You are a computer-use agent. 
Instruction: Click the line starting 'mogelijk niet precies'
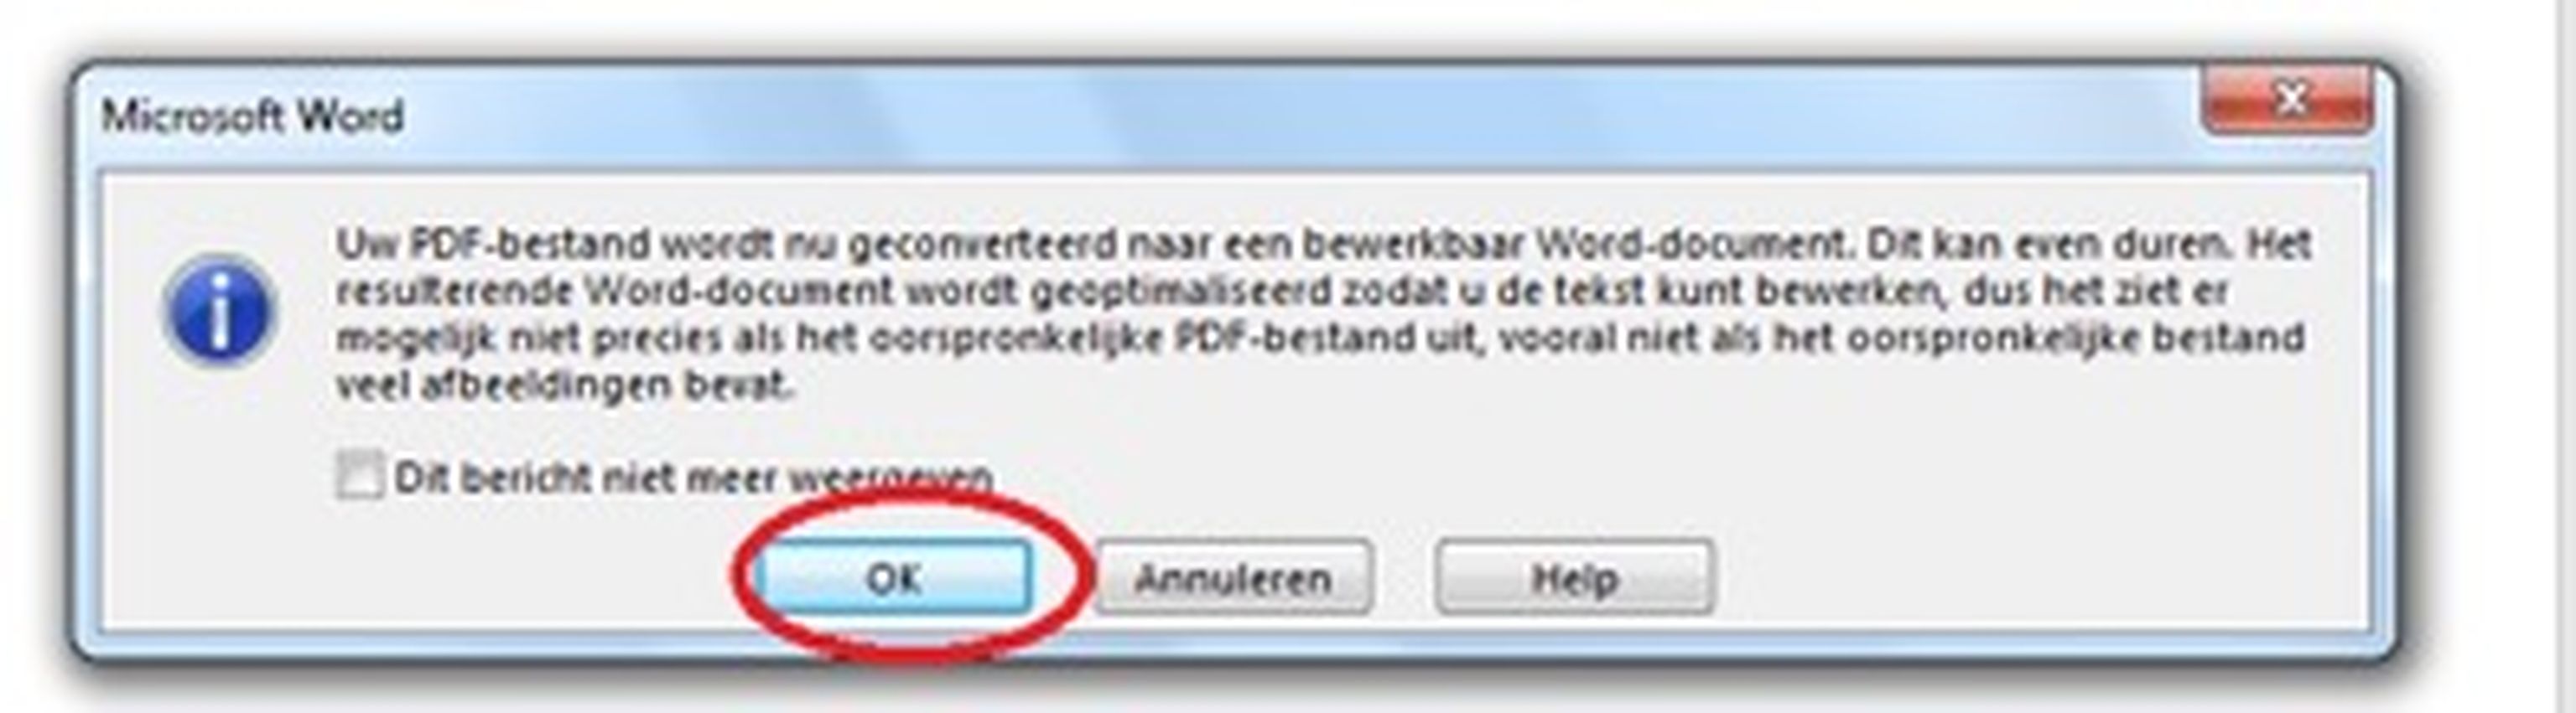1320,338
